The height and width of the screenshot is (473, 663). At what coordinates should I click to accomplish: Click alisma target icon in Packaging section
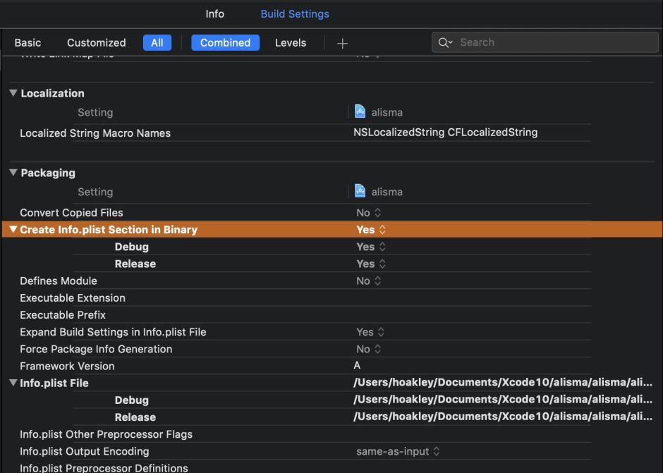(360, 192)
